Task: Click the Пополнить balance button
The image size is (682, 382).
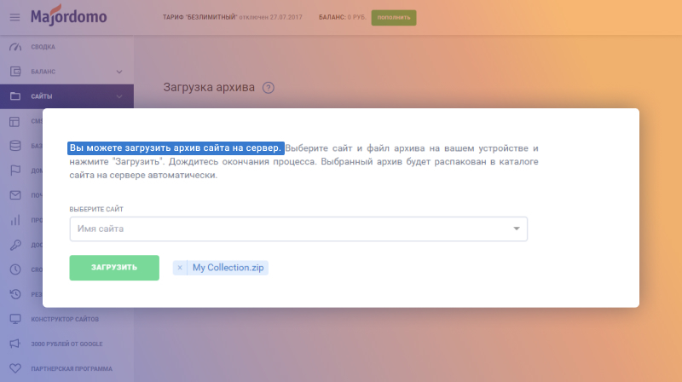Action: (x=393, y=17)
